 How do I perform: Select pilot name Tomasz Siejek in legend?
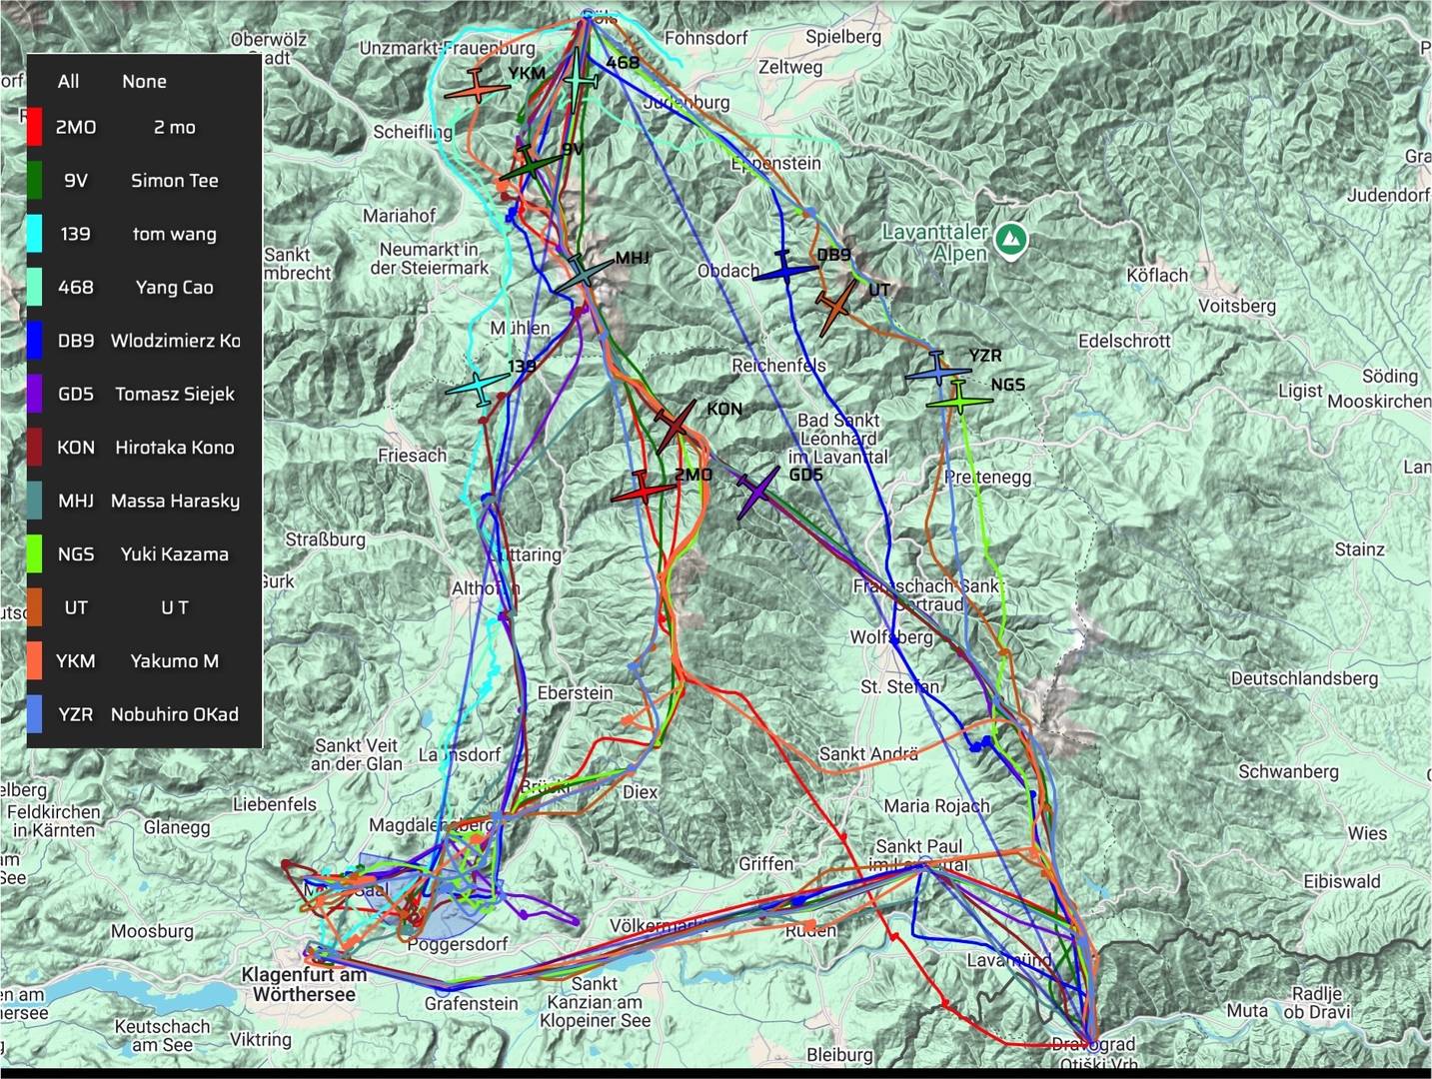(175, 394)
